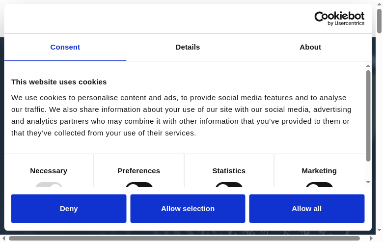
Task: Click the page scrollbar's down arrow
Action: [379, 230]
